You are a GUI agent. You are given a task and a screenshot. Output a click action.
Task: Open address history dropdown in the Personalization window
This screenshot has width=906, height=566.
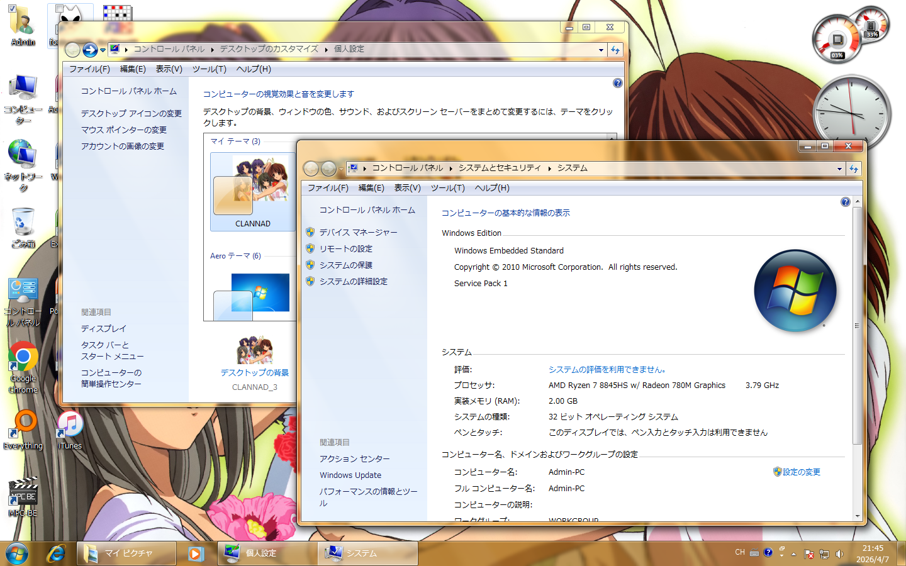[601, 50]
